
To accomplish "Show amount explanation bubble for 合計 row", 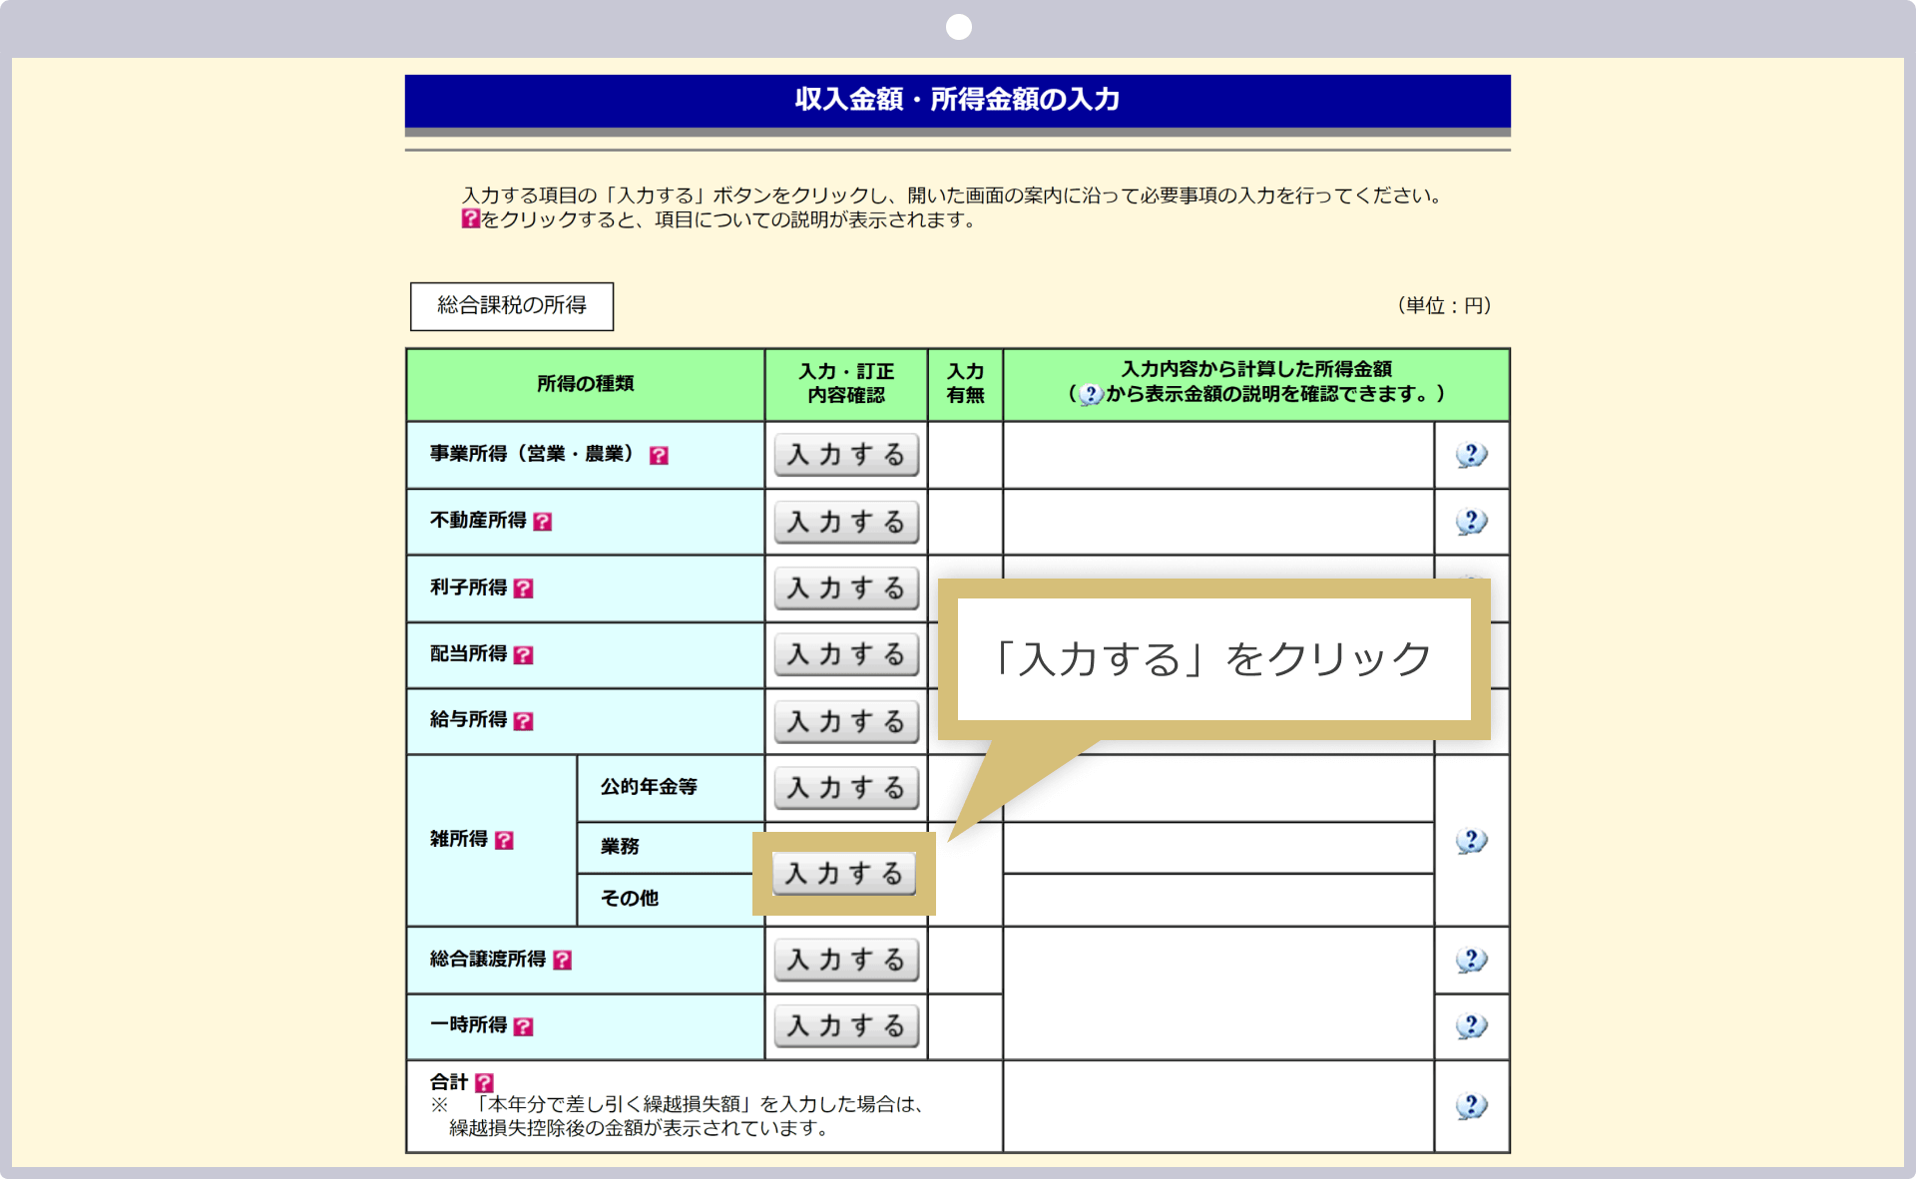I will click(x=1471, y=1105).
